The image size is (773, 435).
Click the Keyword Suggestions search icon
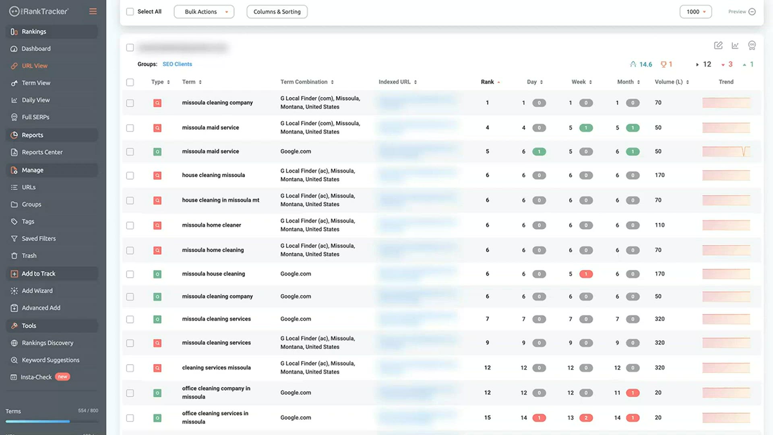pos(14,360)
